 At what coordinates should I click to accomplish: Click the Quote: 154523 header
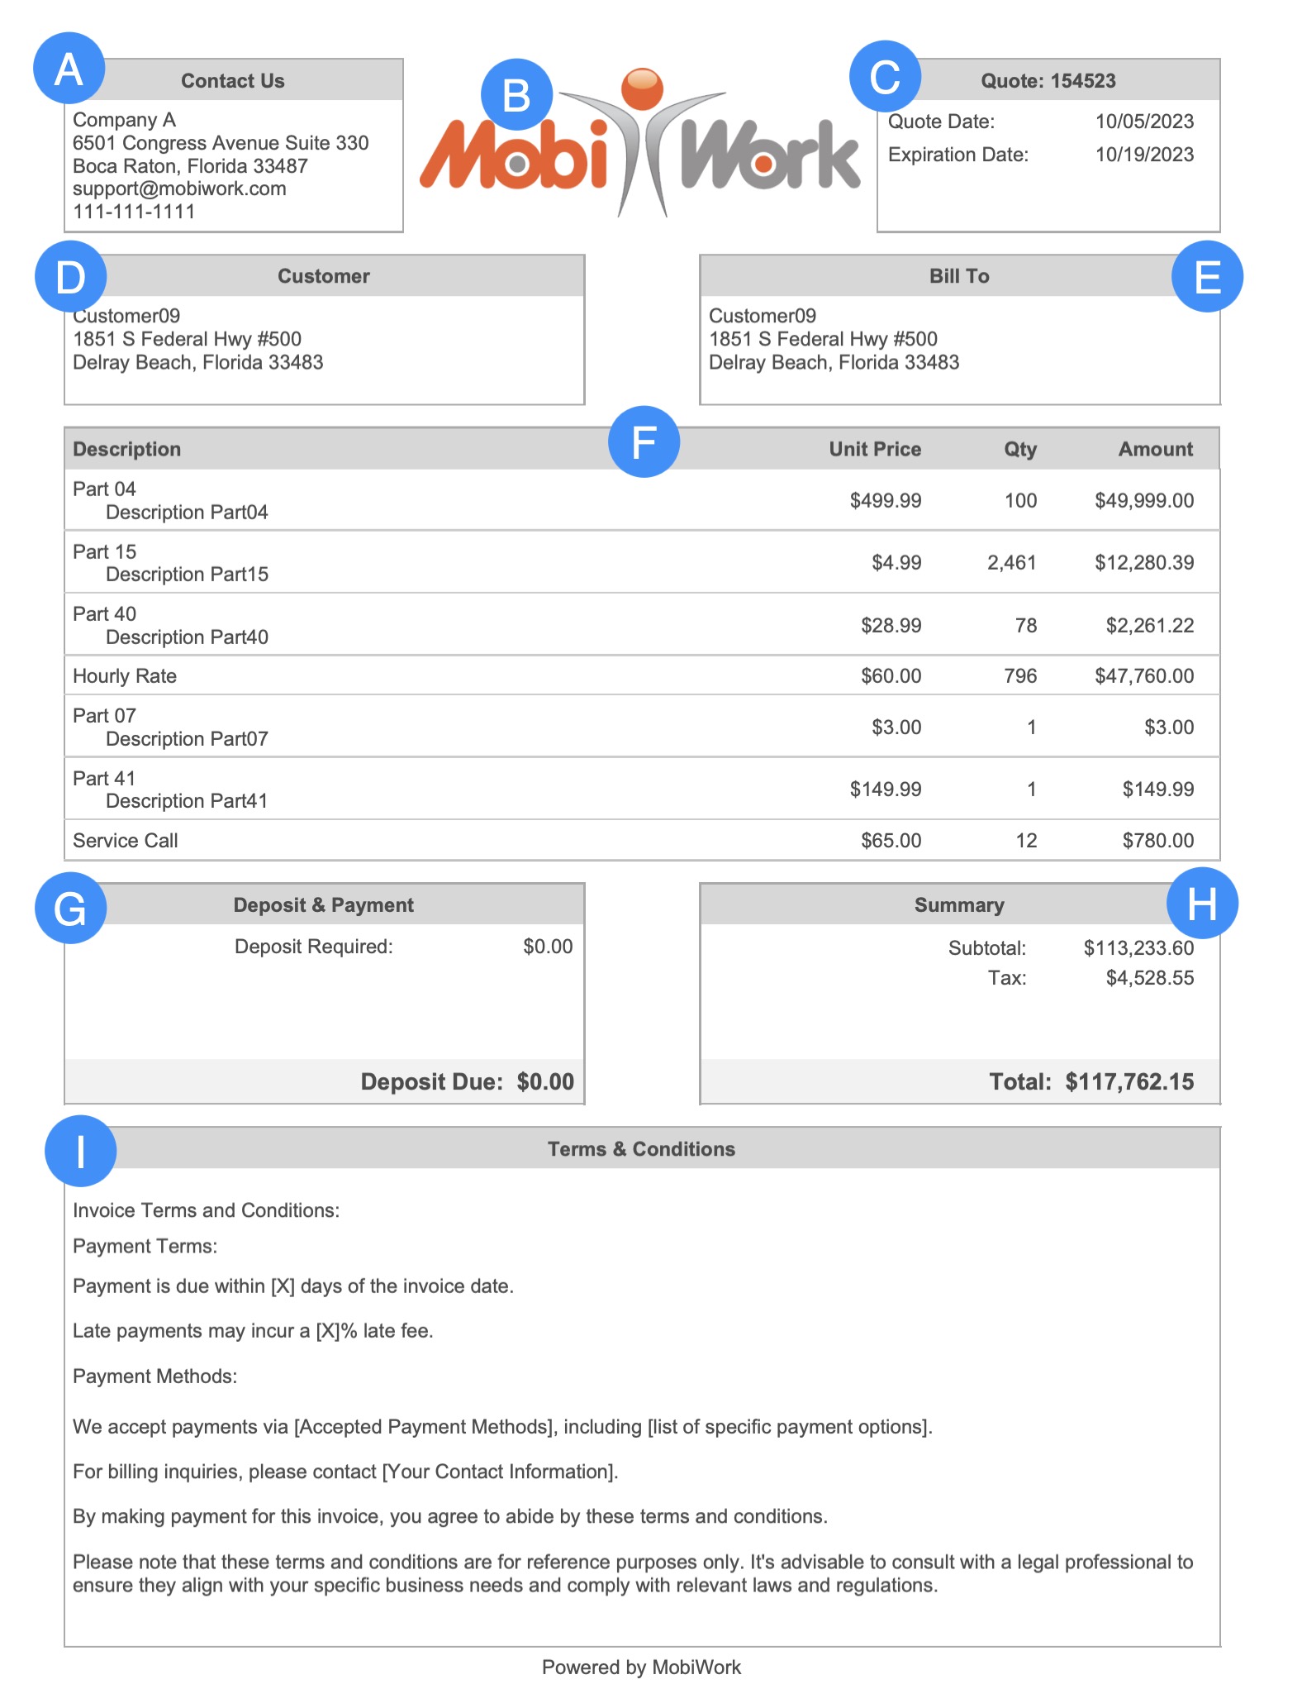(1048, 81)
